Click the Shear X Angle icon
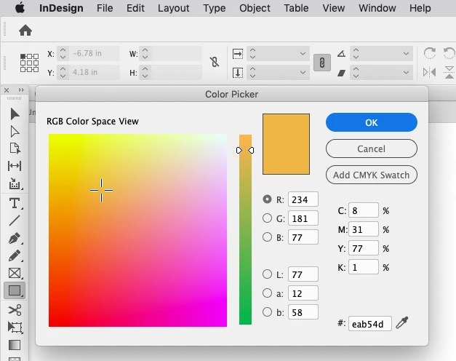 (341, 73)
